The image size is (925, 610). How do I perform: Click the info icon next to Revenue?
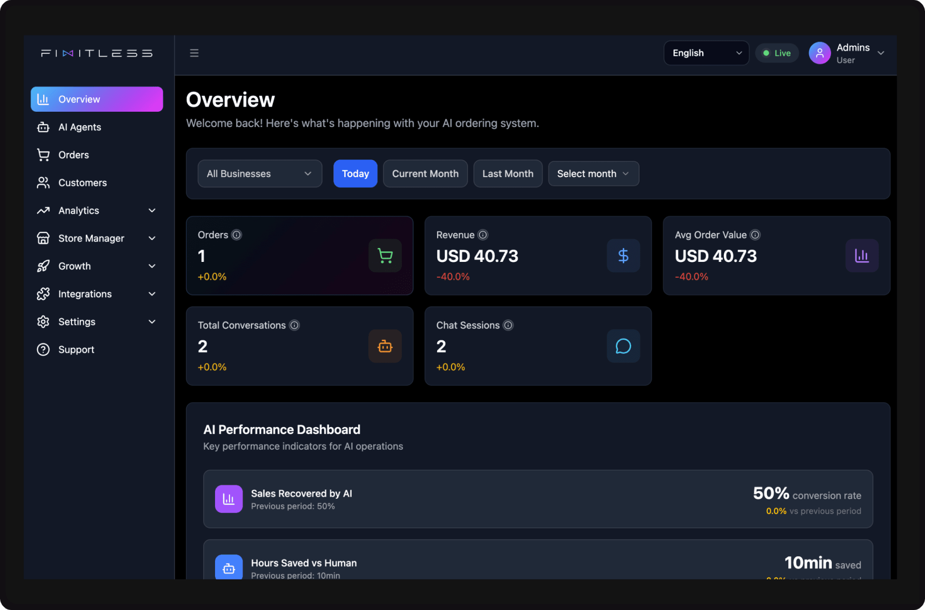click(483, 235)
